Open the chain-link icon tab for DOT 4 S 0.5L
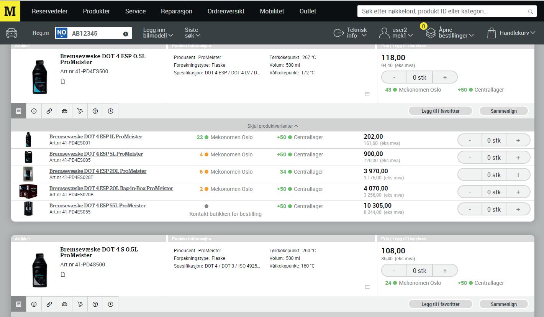The width and height of the screenshot is (544, 317). tap(49, 304)
